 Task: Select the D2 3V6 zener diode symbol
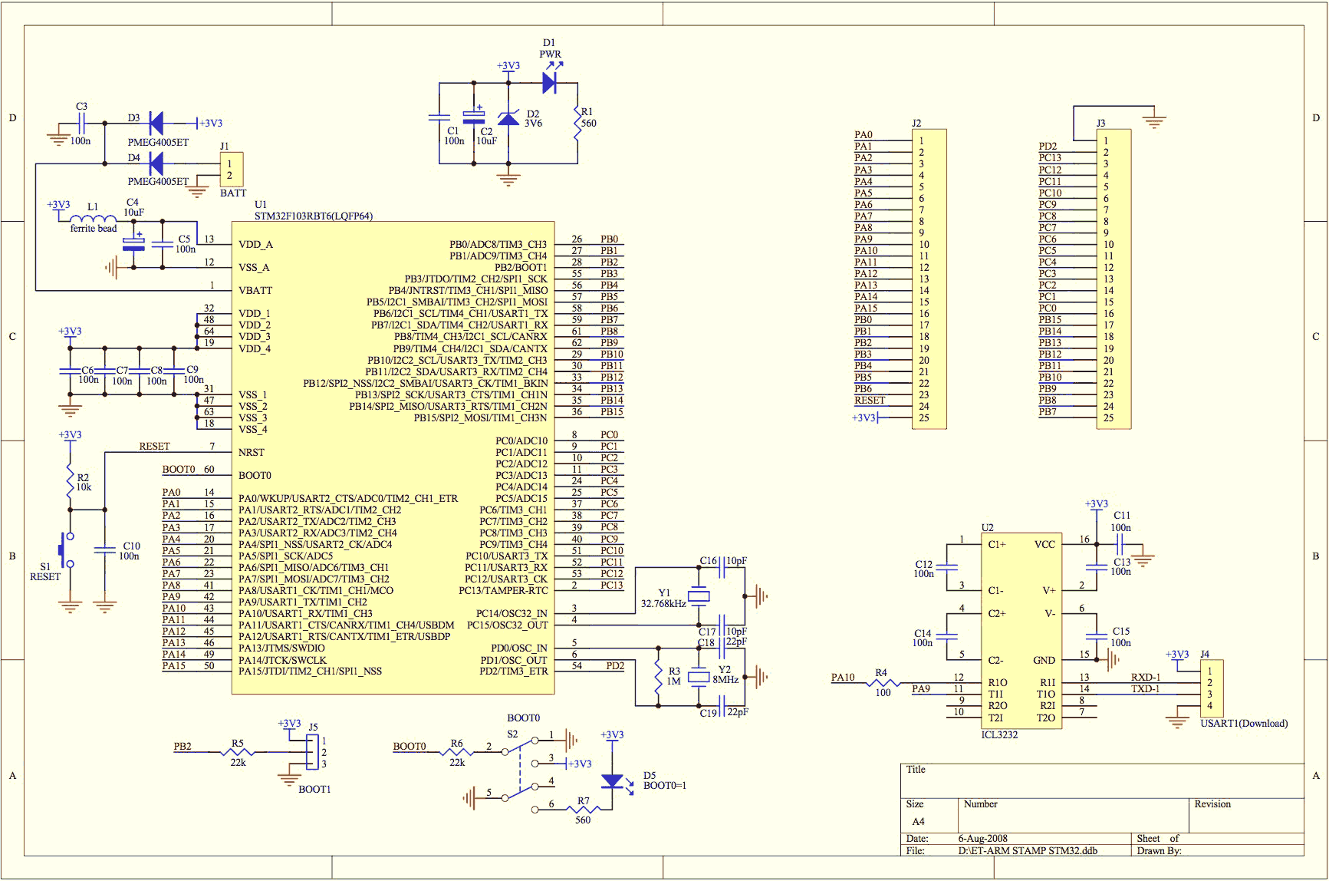pyautogui.click(x=508, y=119)
